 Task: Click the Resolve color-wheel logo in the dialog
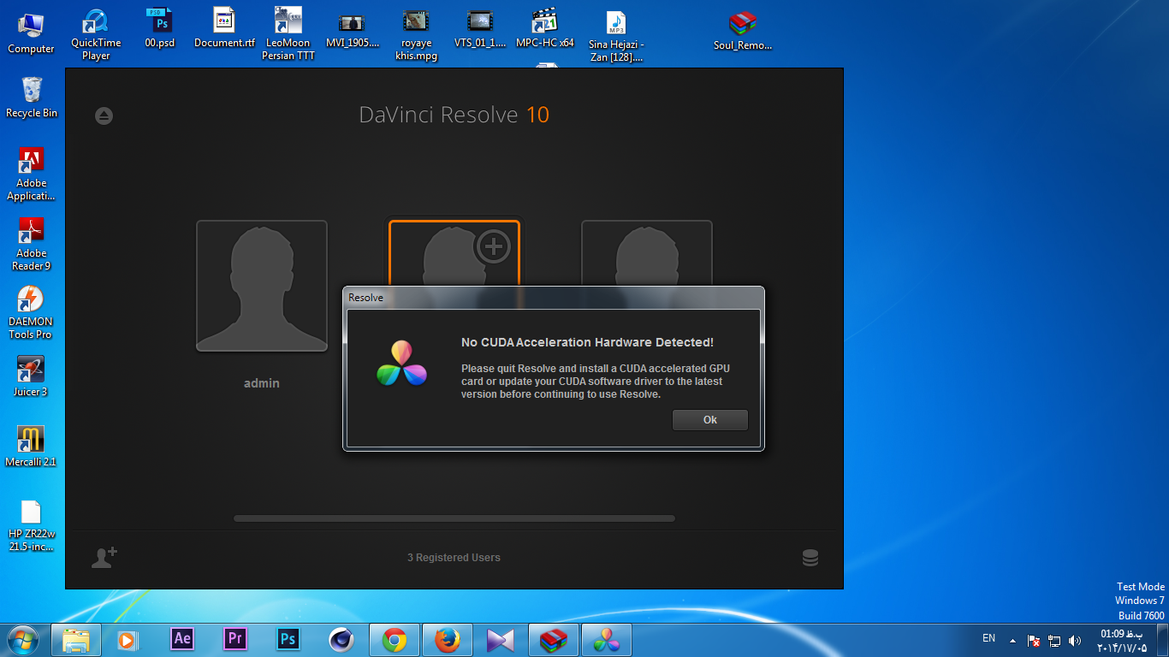[401, 364]
